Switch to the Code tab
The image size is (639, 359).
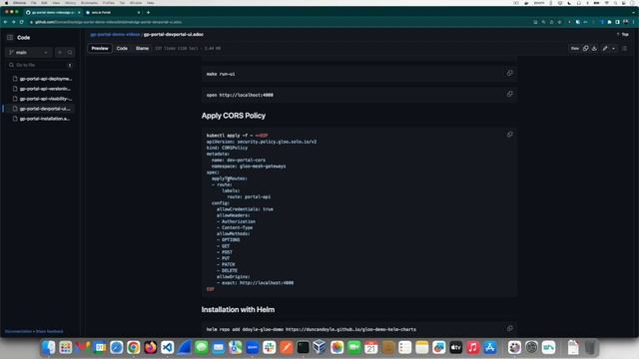pyautogui.click(x=122, y=49)
